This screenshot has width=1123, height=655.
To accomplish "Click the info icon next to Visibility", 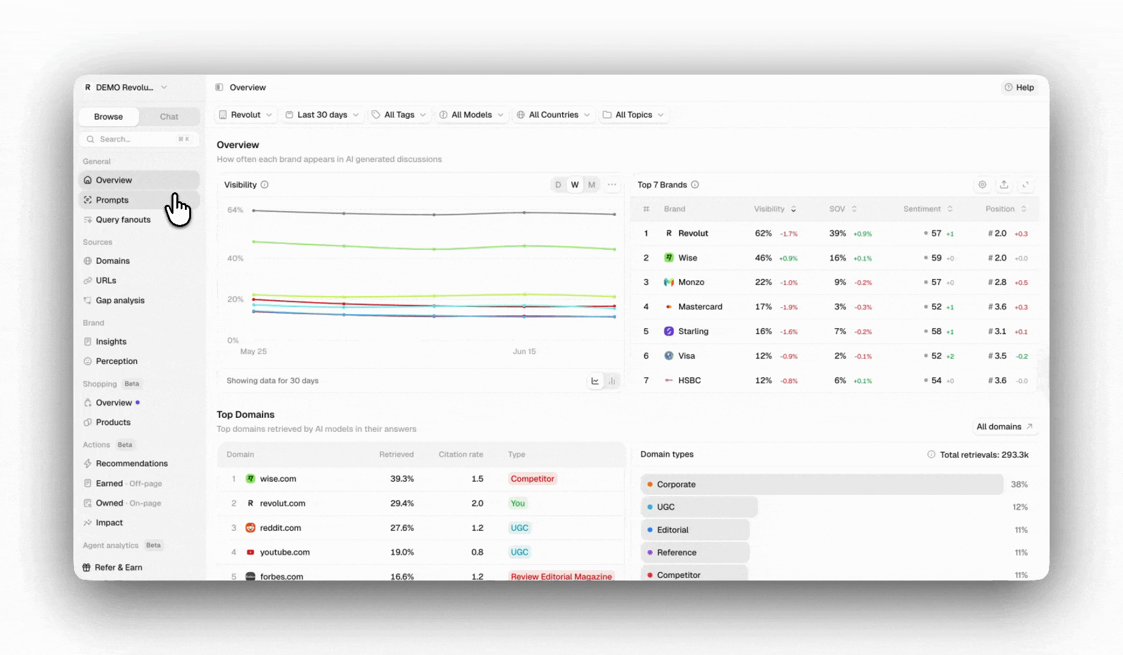I will (264, 185).
